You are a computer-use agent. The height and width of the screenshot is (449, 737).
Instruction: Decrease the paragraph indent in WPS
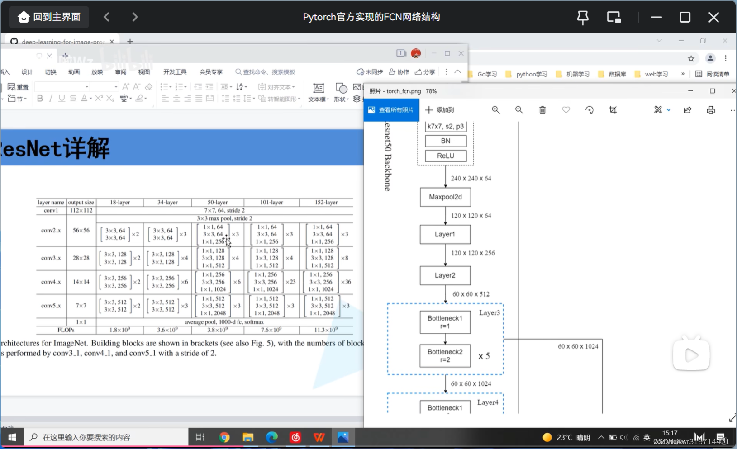pyautogui.click(x=198, y=86)
